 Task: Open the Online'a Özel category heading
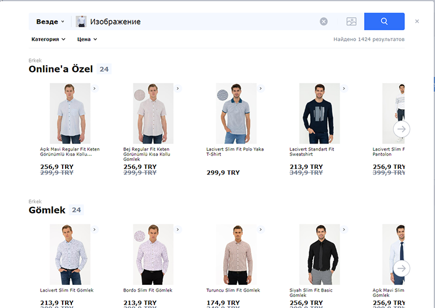coord(61,69)
